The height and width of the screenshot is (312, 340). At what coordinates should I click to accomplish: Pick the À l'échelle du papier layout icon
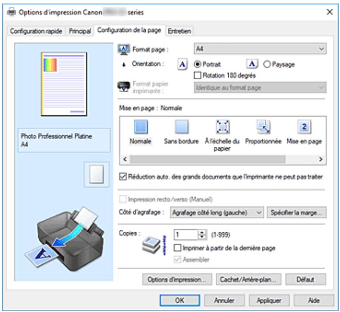[x=223, y=127]
